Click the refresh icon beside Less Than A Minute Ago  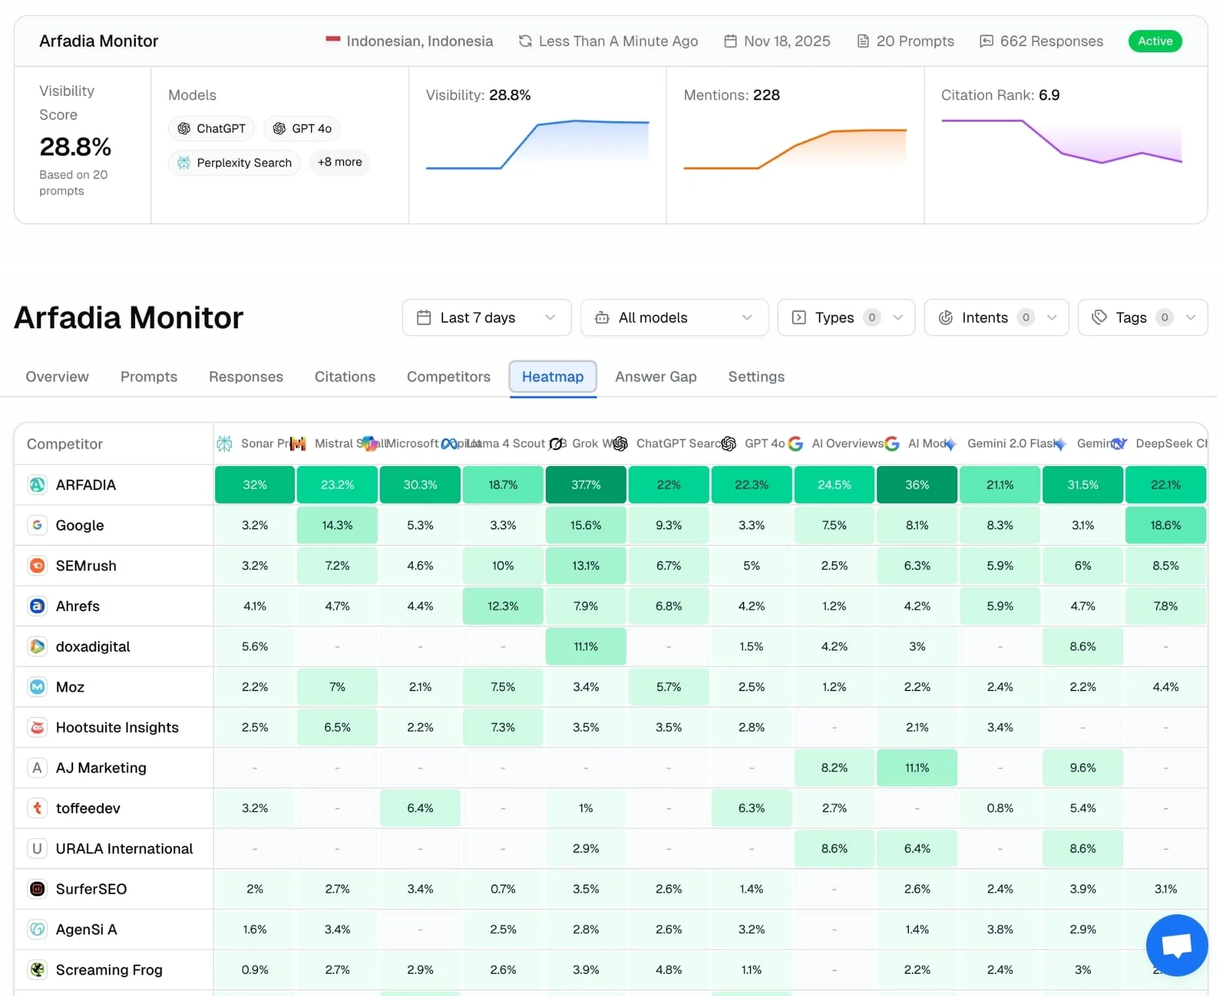(x=525, y=41)
